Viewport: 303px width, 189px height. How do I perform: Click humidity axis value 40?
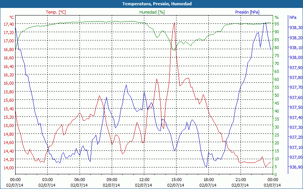tap(277, 111)
